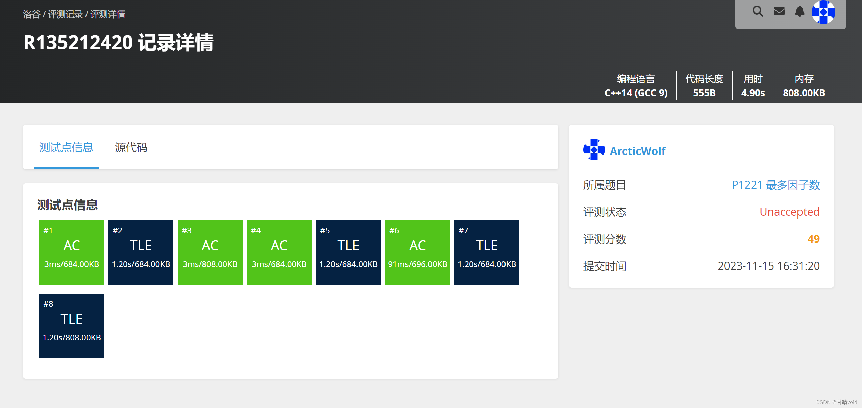Click the 评测状态 label
Viewport: 862px width, 408px height.
point(605,212)
